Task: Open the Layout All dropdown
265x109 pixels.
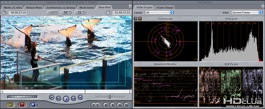Action: pos(159,12)
